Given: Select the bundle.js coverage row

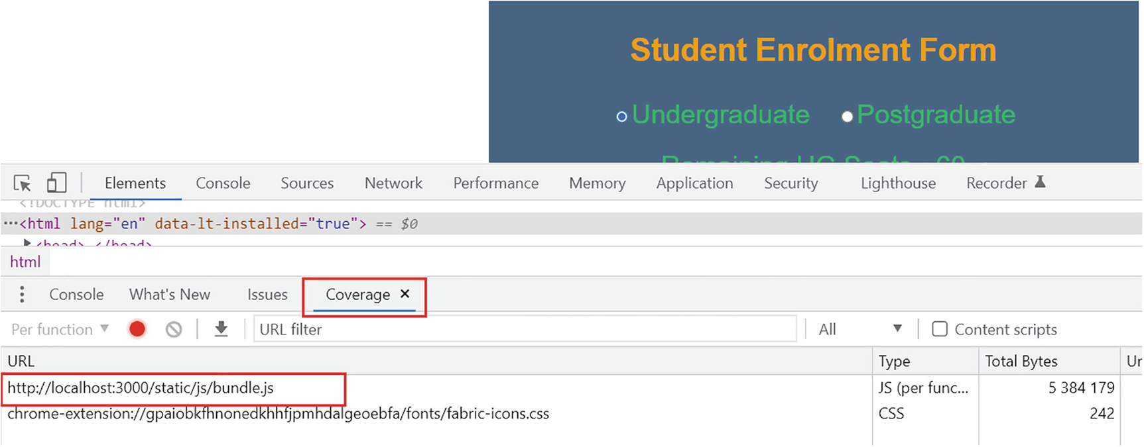Looking at the screenshot, I should pyautogui.click(x=141, y=388).
